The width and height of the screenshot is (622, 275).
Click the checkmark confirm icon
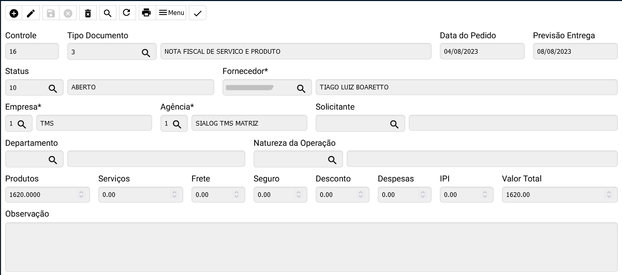coord(198,13)
